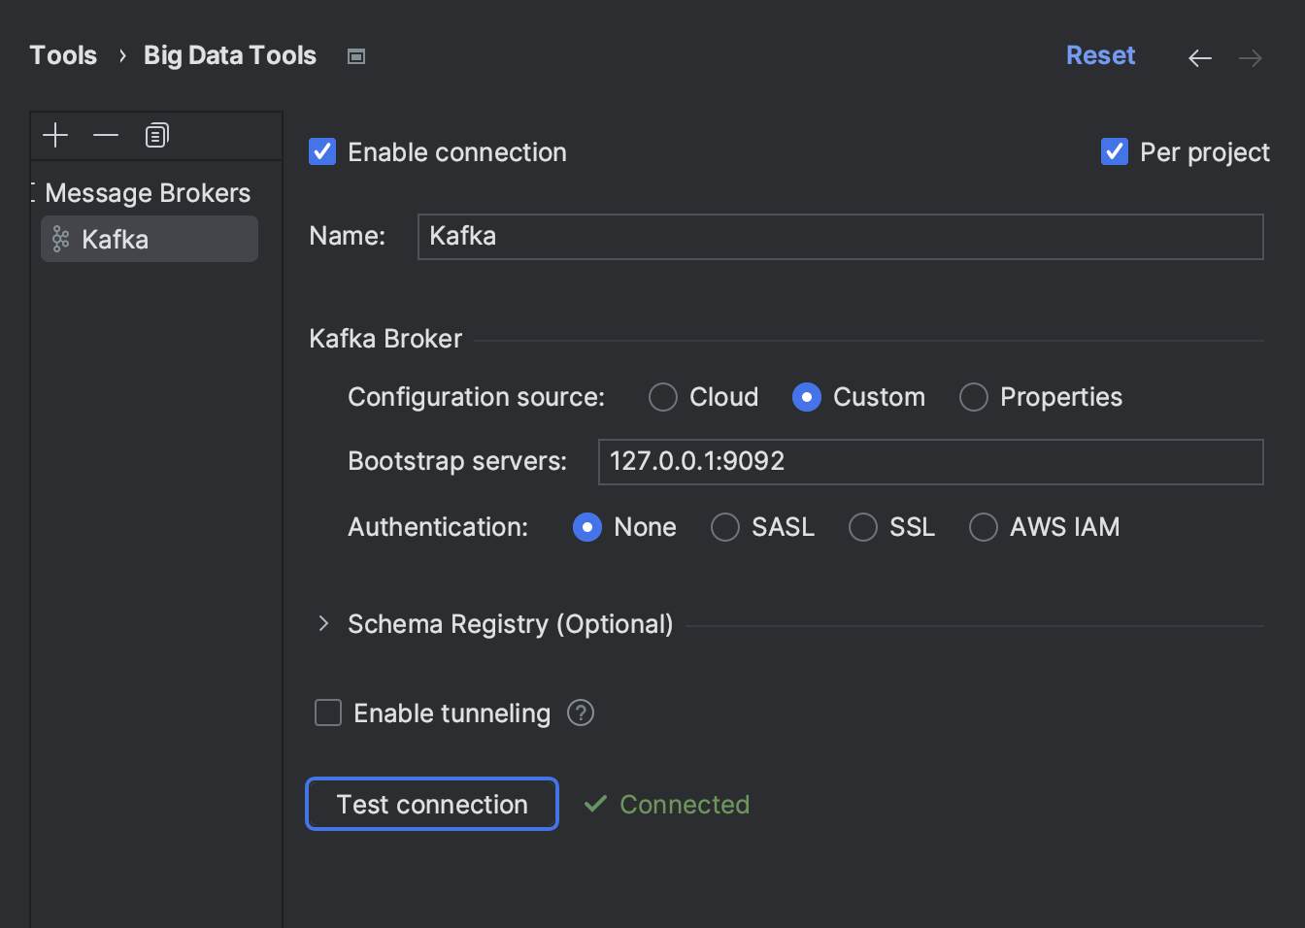Duplicate the selected connection via copy icon
This screenshot has height=928, width=1305.
(156, 135)
